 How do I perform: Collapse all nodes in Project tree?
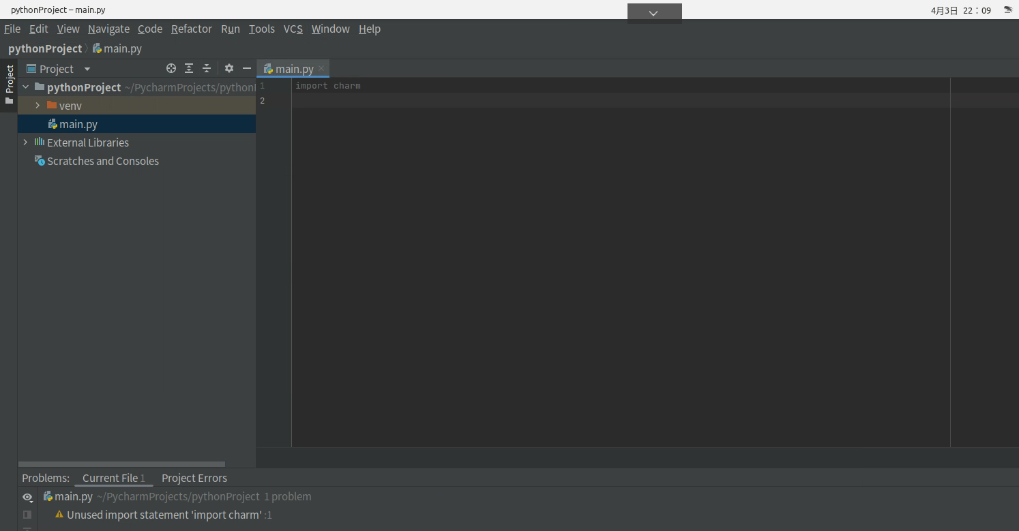(x=206, y=68)
